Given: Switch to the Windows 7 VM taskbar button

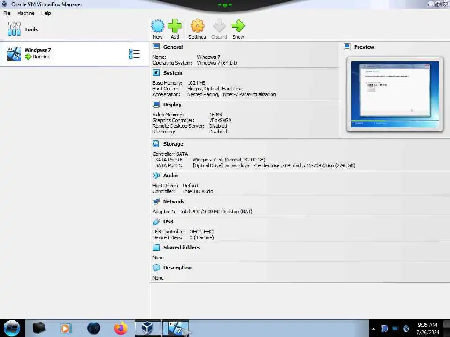Looking at the screenshot, I should 175,328.
